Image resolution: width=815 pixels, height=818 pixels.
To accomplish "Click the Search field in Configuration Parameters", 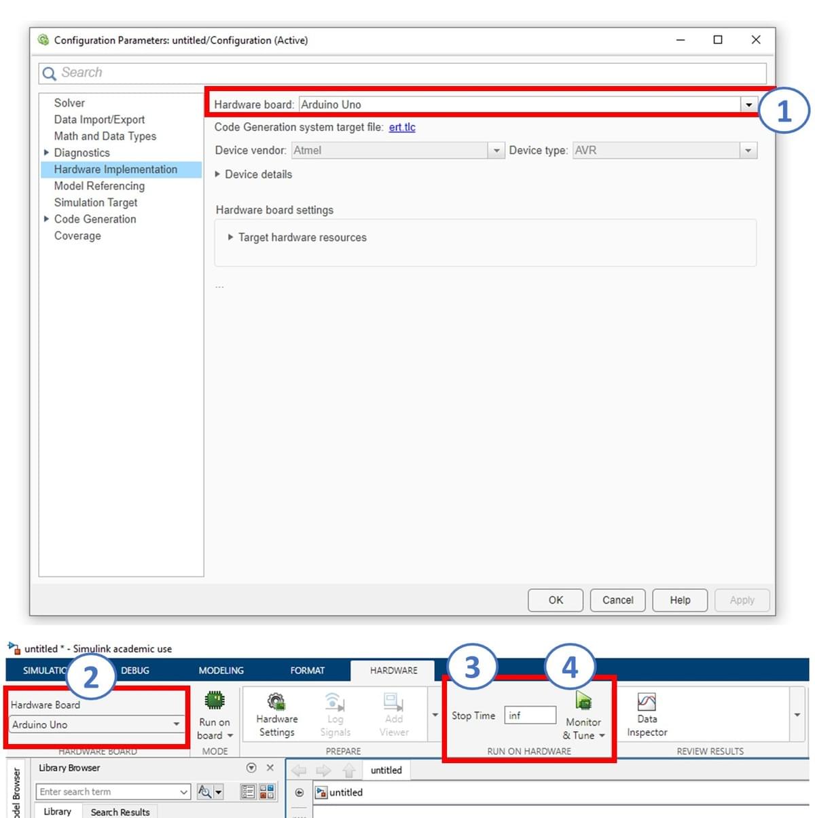I will tap(403, 73).
